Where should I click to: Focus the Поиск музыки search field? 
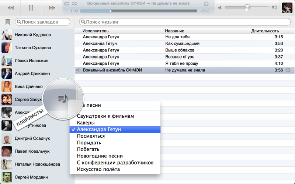pyautogui.click(x=185, y=22)
